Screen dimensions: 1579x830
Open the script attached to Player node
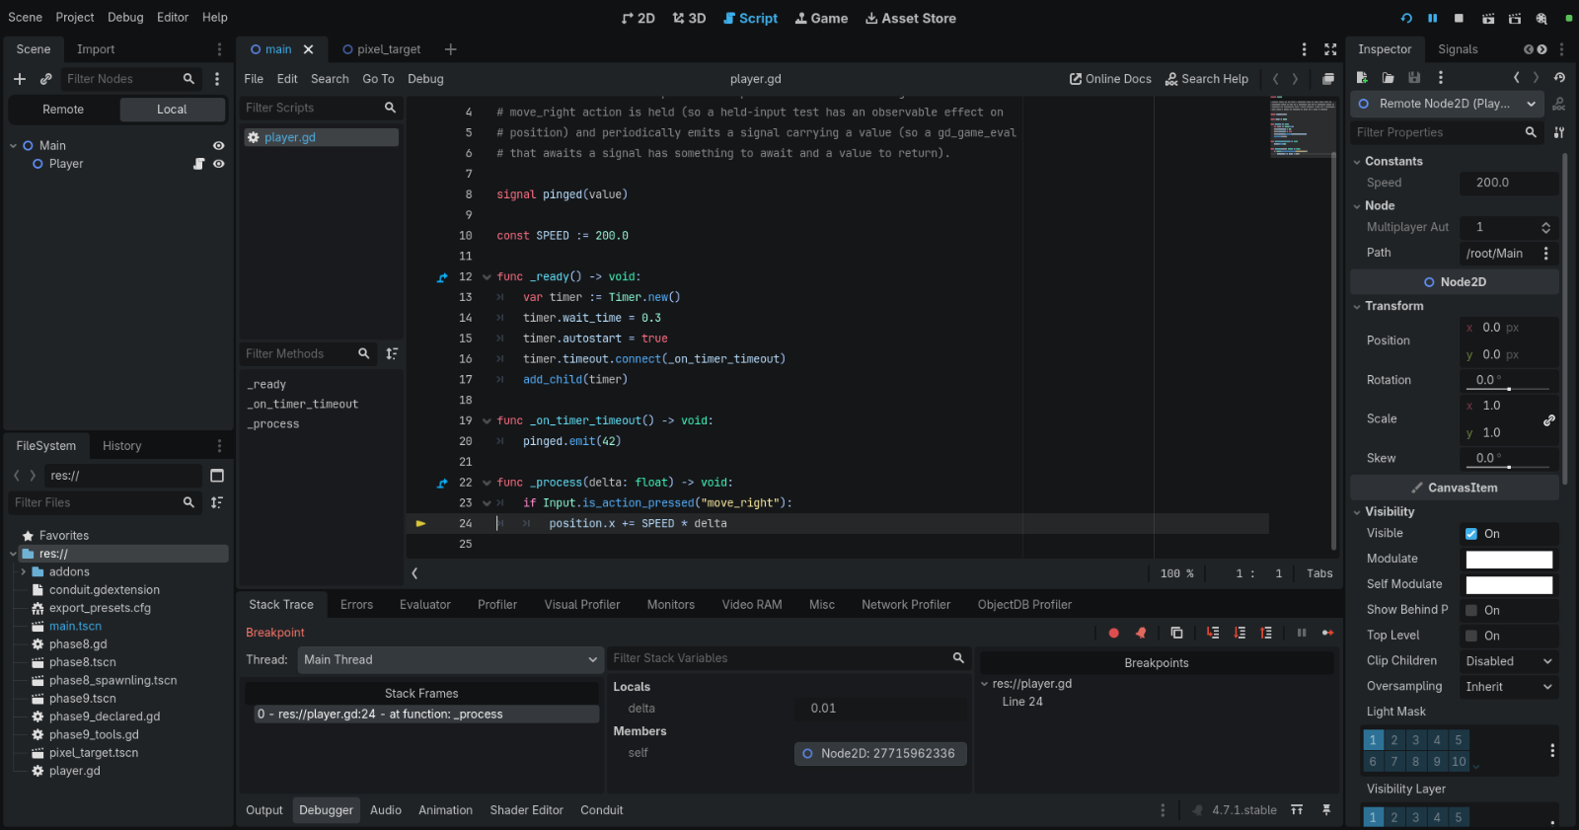(198, 164)
